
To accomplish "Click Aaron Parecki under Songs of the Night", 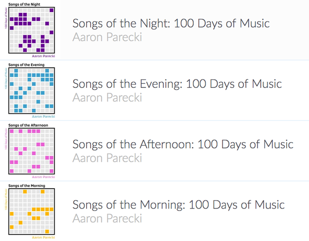I will coord(107,37).
